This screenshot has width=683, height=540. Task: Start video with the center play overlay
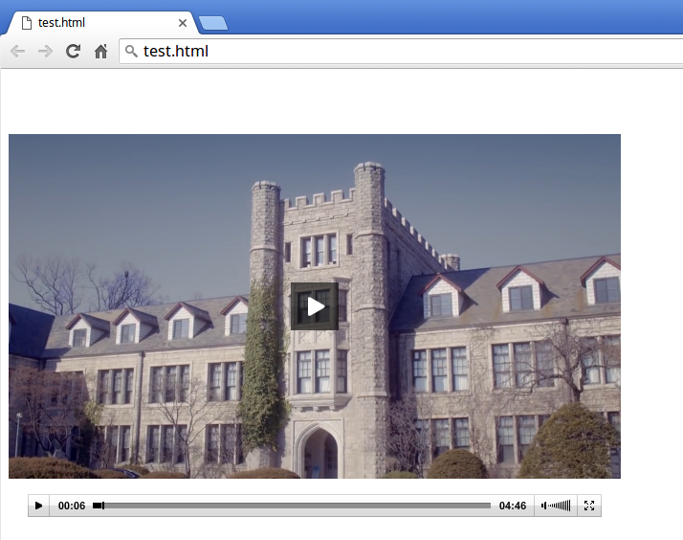point(315,306)
